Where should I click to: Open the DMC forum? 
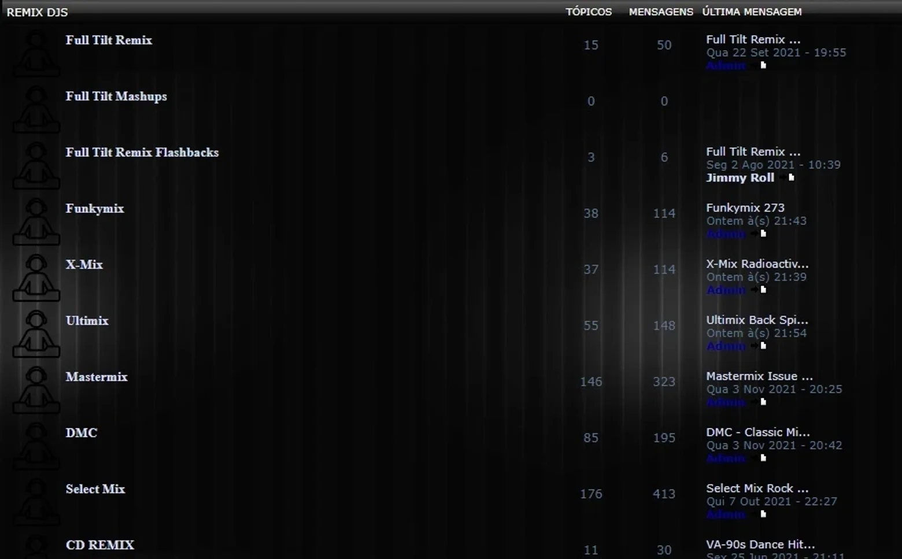click(82, 432)
